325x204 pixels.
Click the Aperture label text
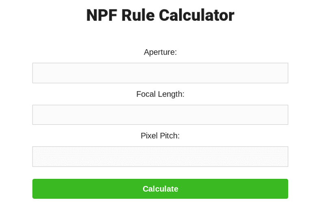tap(160, 52)
